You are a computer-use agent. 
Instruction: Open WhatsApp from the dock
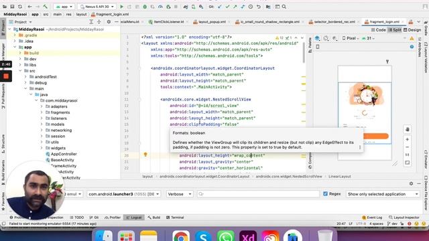(225, 236)
